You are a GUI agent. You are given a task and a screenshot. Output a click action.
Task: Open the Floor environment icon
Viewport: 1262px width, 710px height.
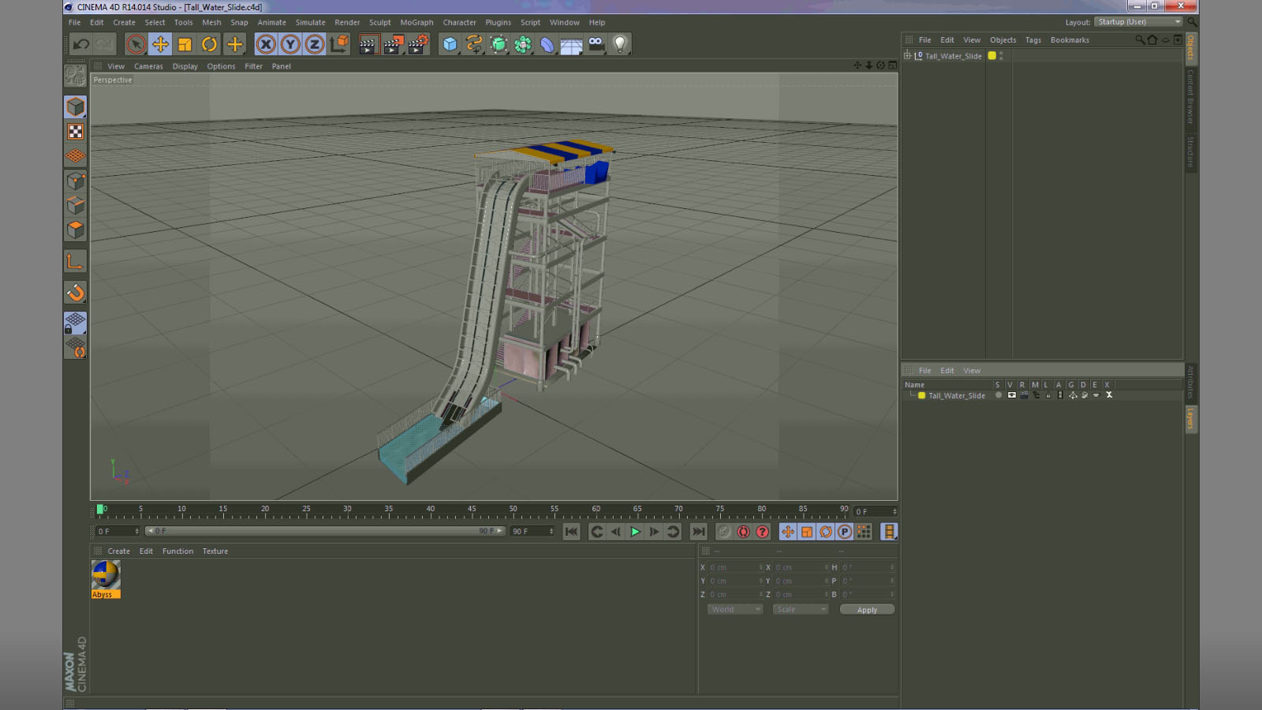pos(572,44)
